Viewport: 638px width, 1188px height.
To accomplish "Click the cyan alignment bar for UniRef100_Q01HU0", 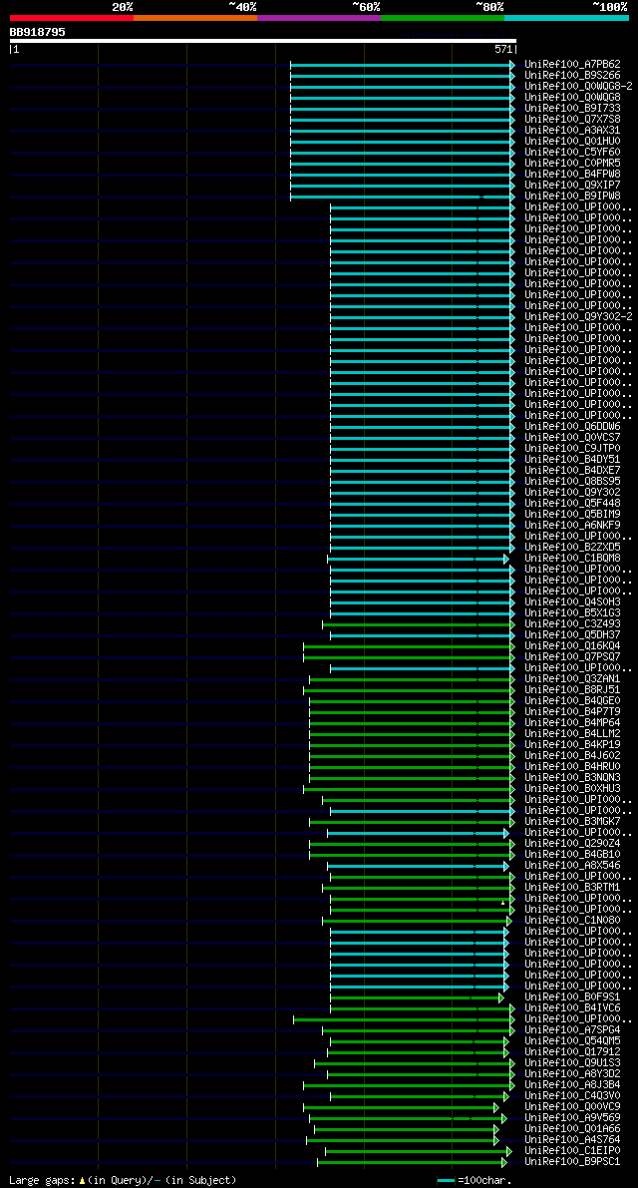I will pos(403,142).
